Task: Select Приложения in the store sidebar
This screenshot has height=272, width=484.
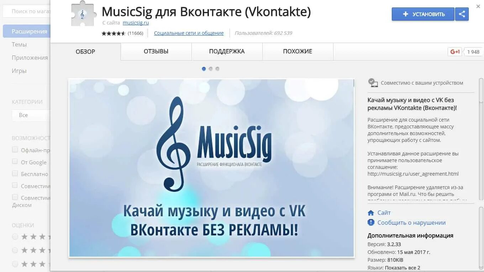Action: [30, 58]
